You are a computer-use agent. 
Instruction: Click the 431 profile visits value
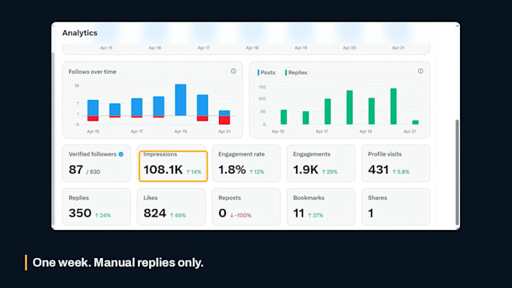pyautogui.click(x=378, y=170)
